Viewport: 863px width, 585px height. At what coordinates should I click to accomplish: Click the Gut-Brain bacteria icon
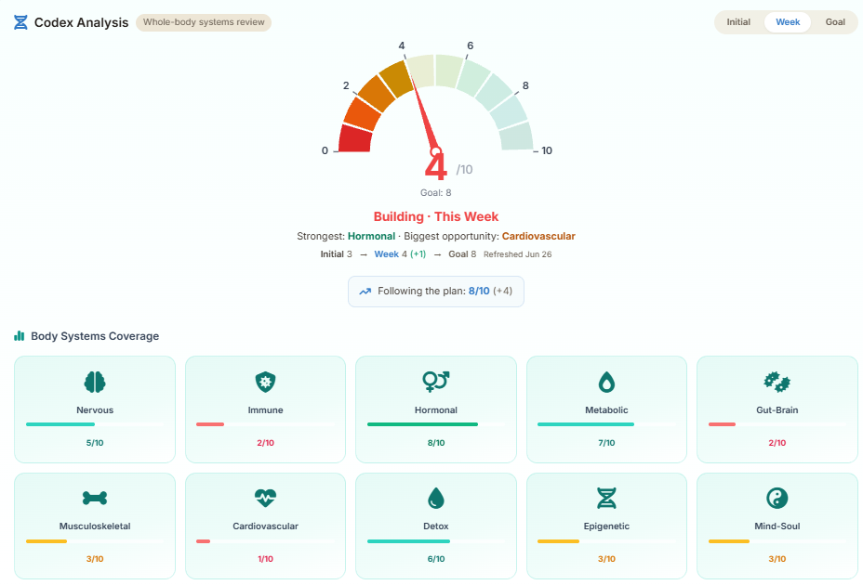(777, 382)
